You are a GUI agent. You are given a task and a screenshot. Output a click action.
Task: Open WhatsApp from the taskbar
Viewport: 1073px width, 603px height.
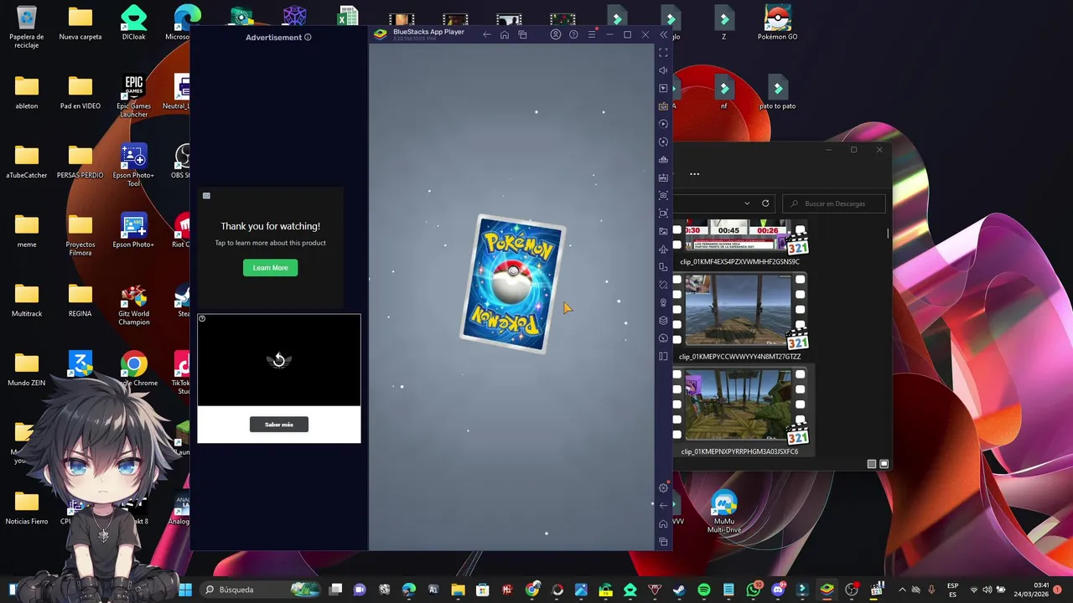[x=753, y=590]
